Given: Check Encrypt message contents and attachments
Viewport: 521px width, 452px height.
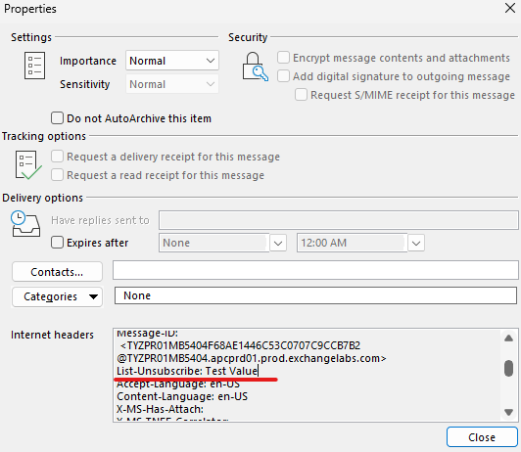Looking at the screenshot, I should (x=283, y=58).
